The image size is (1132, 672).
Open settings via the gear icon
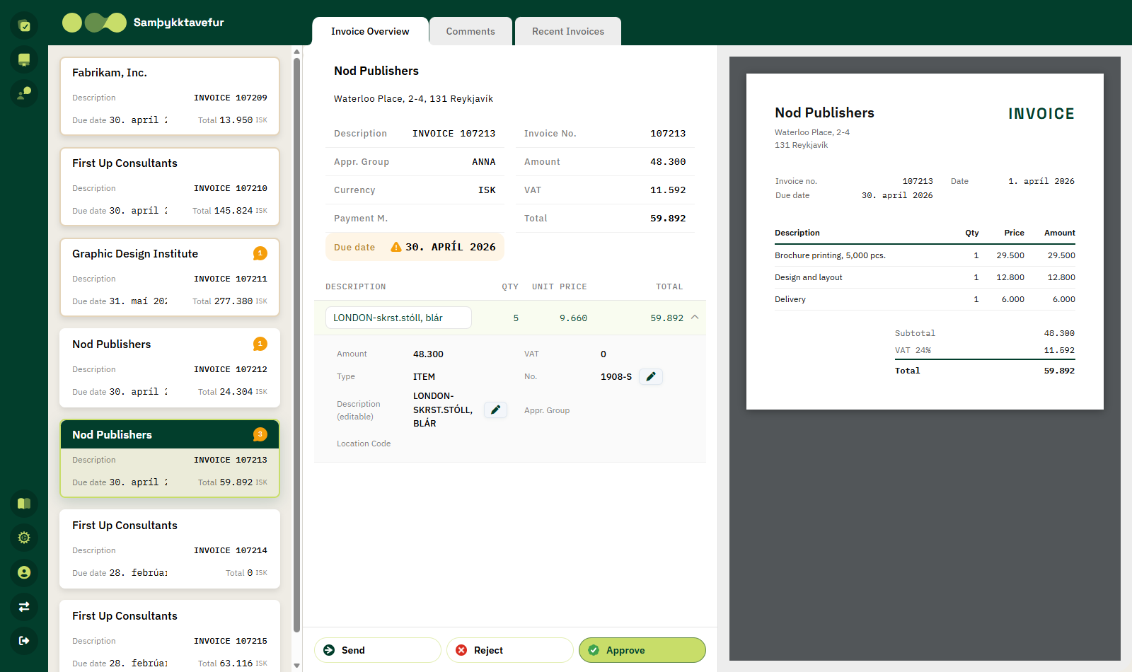coord(24,538)
